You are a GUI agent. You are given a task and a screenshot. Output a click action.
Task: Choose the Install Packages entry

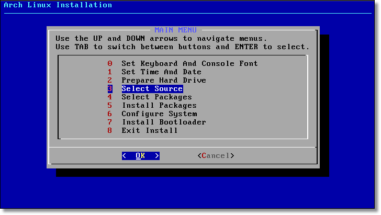(x=159, y=106)
